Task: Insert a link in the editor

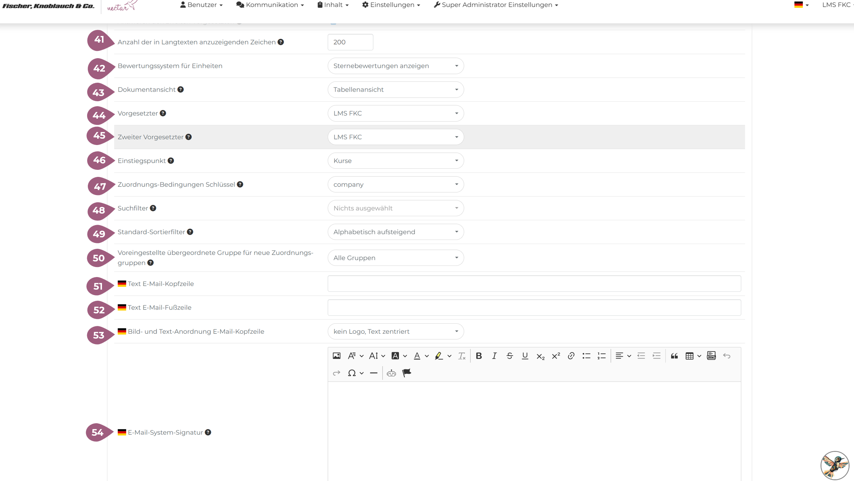Action: click(x=571, y=356)
